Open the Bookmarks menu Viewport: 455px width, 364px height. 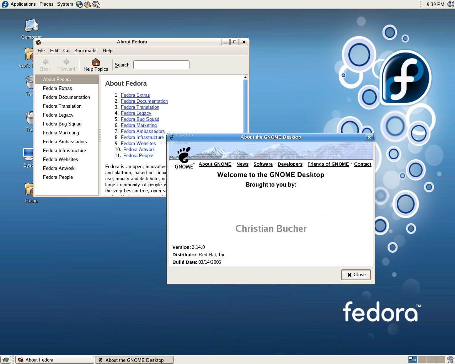[x=86, y=51]
